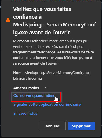Delete the download with Supprimer button

81,126
